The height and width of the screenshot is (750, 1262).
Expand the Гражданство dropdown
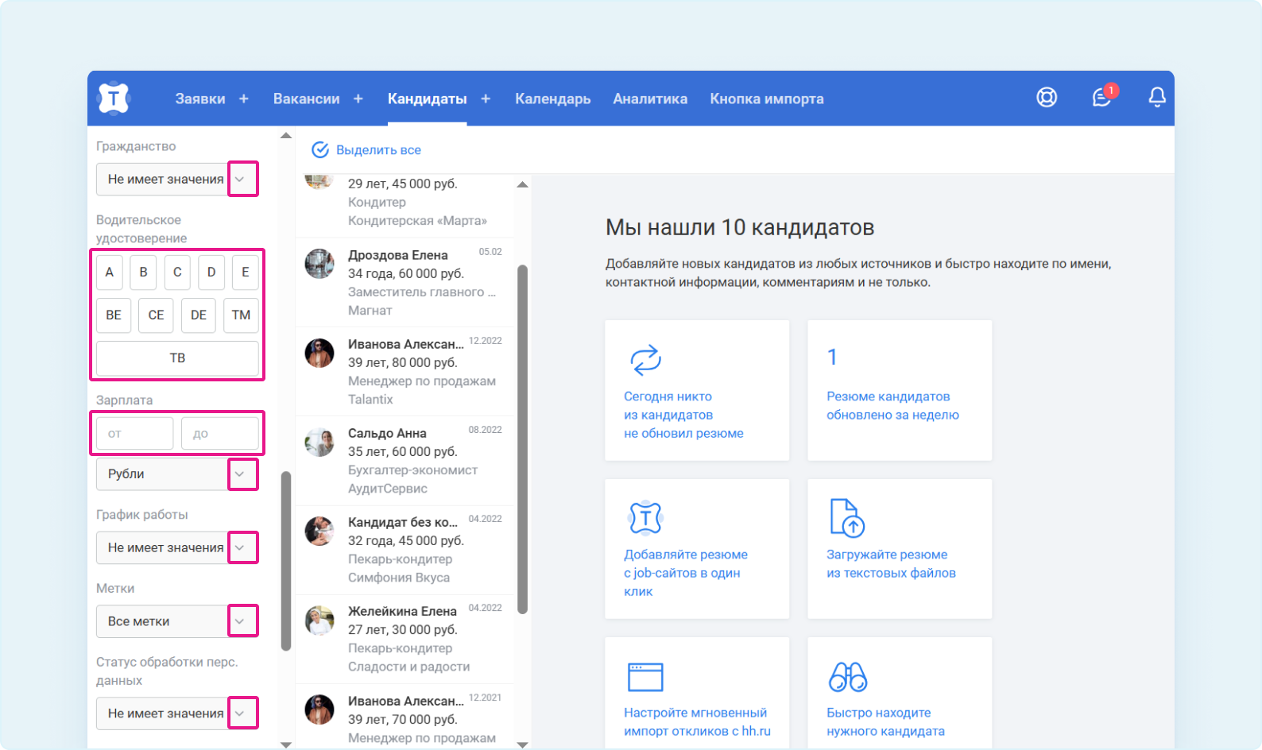[242, 179]
